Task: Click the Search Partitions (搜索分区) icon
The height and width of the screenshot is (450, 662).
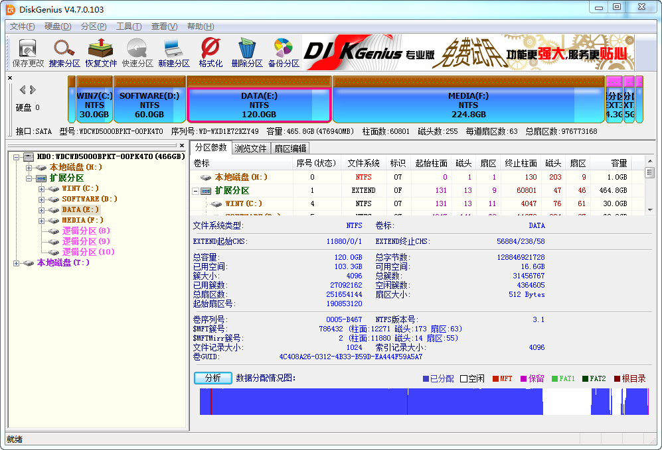Action: pyautogui.click(x=64, y=52)
